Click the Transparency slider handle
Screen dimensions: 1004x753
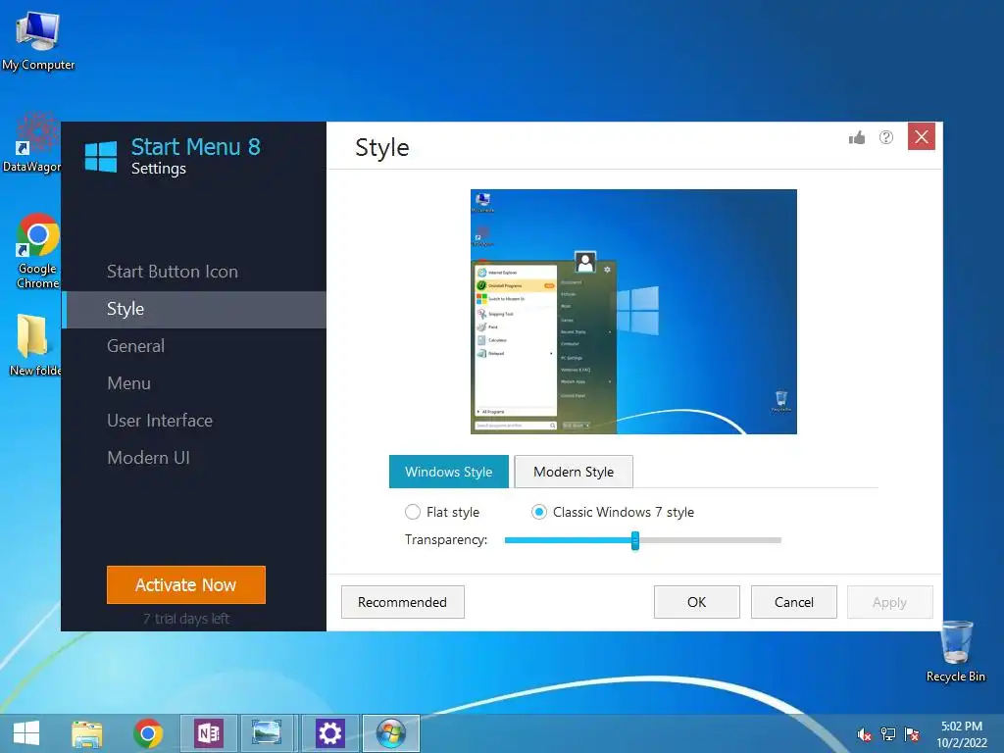click(x=635, y=540)
